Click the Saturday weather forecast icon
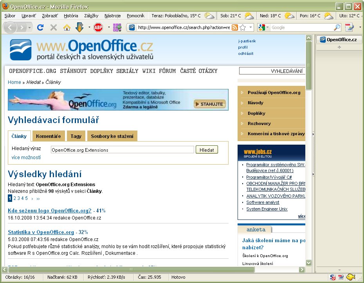364x283 pixels. (249, 16)
